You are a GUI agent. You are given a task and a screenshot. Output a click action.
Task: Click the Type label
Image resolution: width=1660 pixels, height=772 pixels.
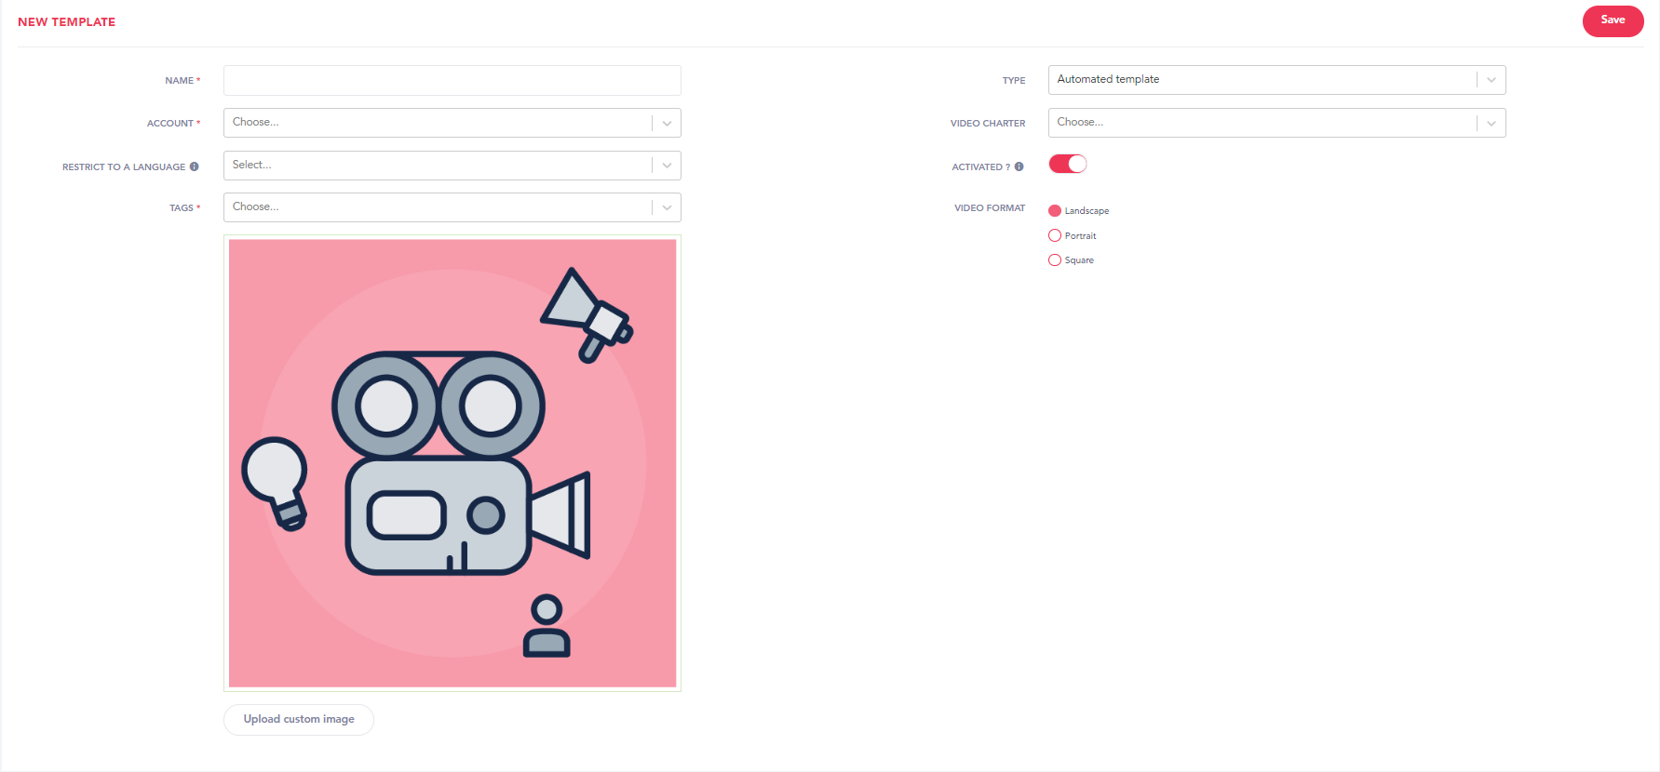pos(1014,81)
